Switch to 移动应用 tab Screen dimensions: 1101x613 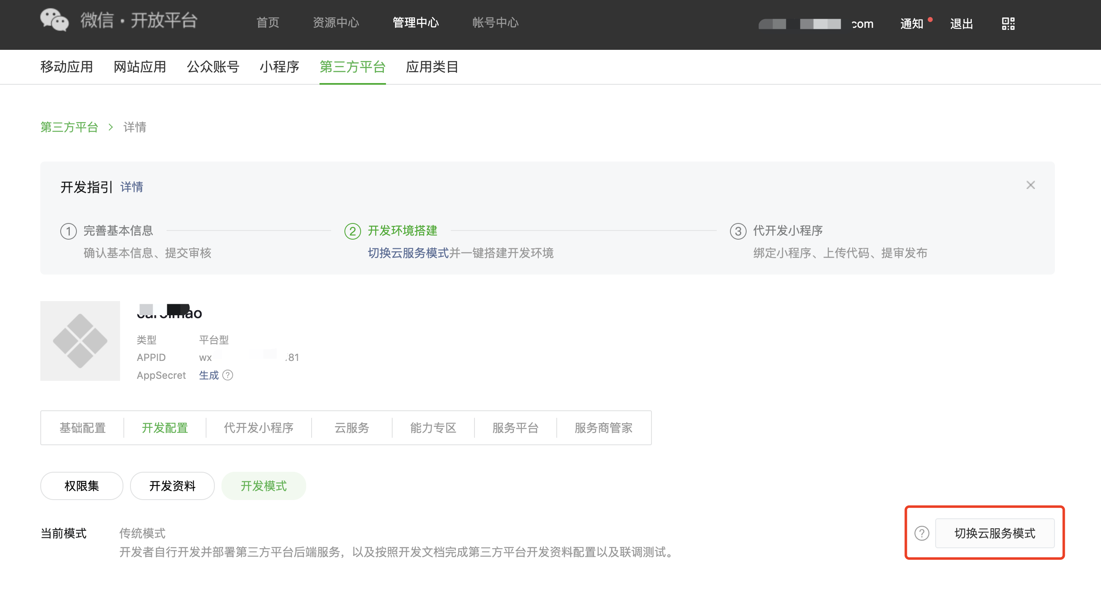66,66
